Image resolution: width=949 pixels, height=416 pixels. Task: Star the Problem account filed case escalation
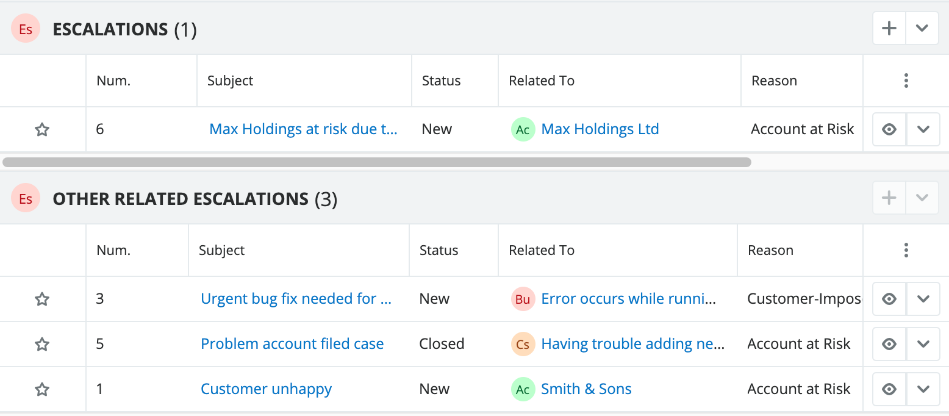pos(42,344)
